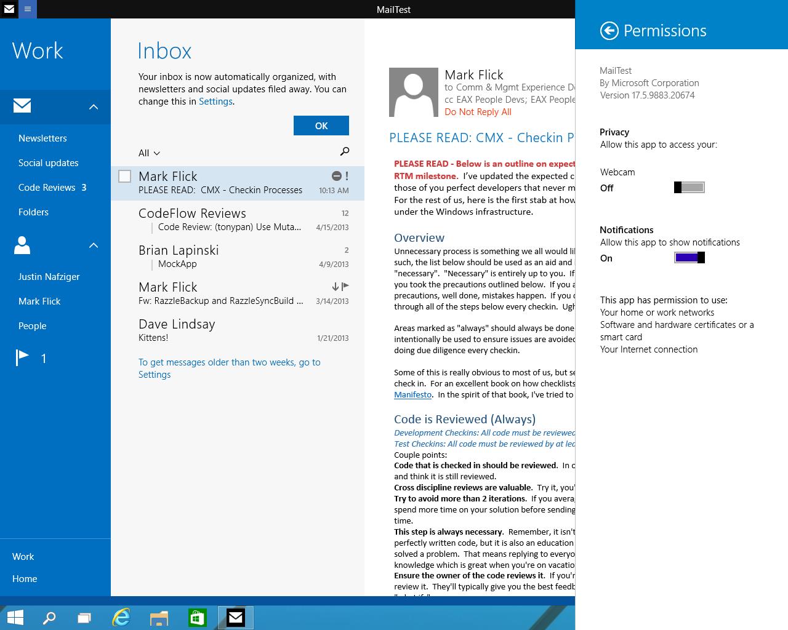Click link to get older messages
The height and width of the screenshot is (630, 788).
pos(229,368)
